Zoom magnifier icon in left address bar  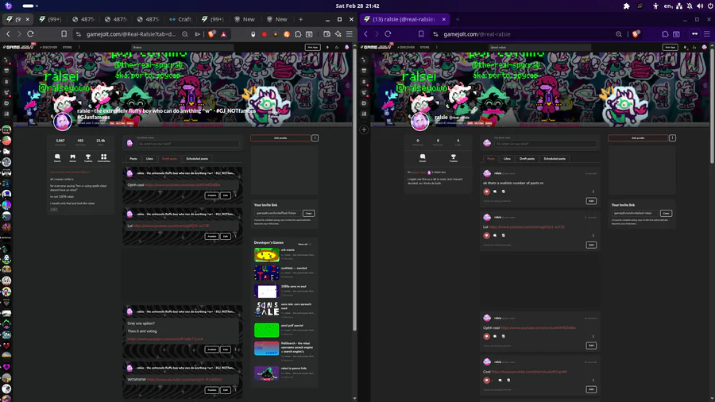[185, 33]
